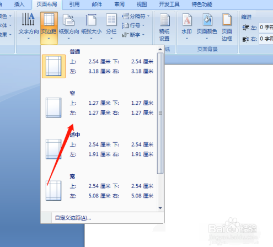Switch to the 特色功能 ribbon tab
This screenshot has width=273, height=247.
pos(202,4)
